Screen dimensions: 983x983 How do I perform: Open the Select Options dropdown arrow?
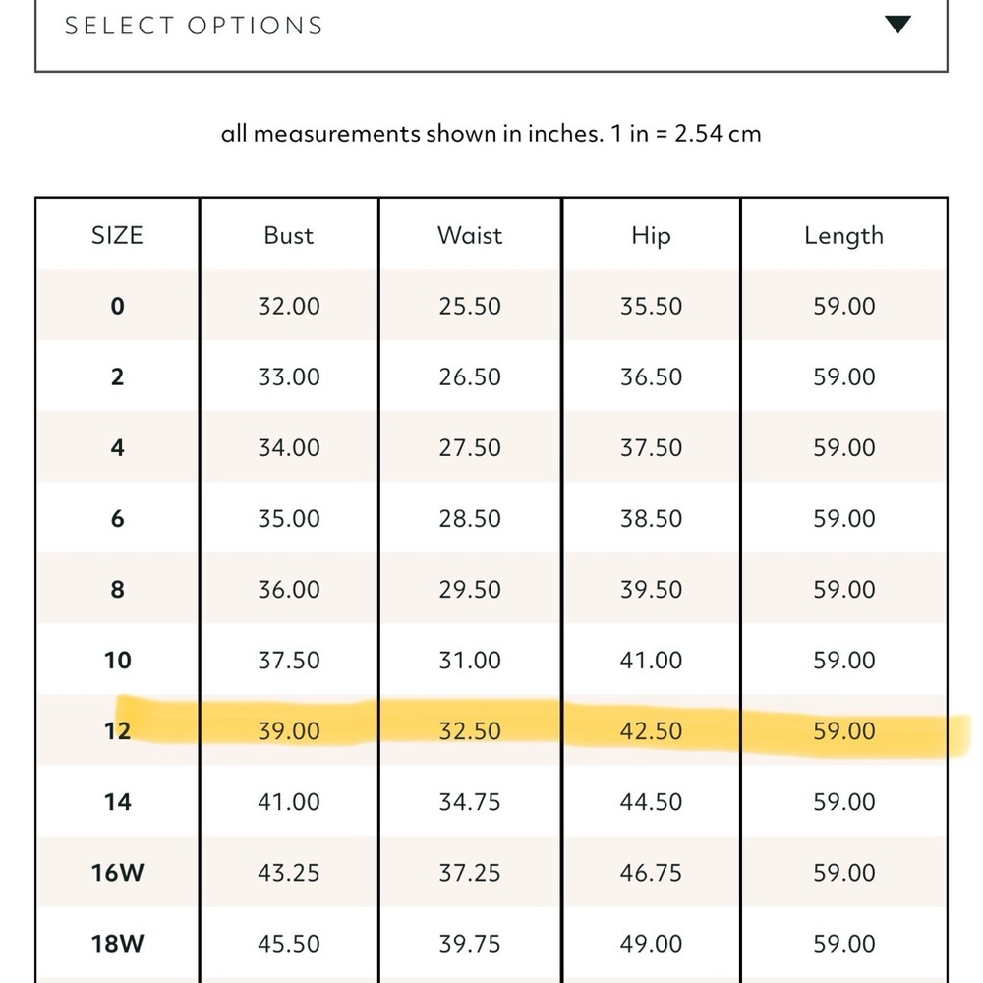[897, 25]
